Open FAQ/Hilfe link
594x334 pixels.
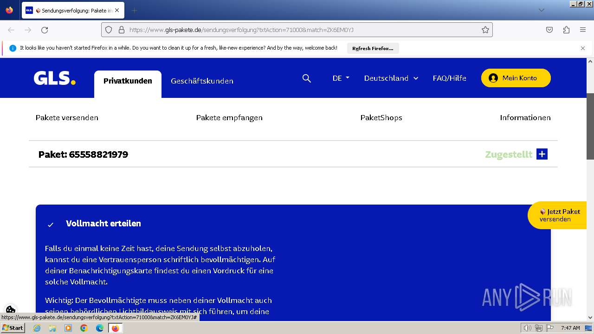click(x=449, y=78)
